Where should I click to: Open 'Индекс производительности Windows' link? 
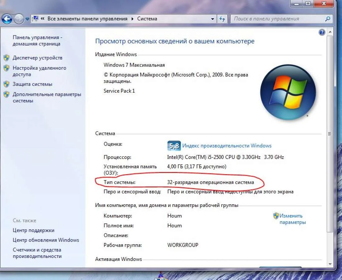pos(227,146)
